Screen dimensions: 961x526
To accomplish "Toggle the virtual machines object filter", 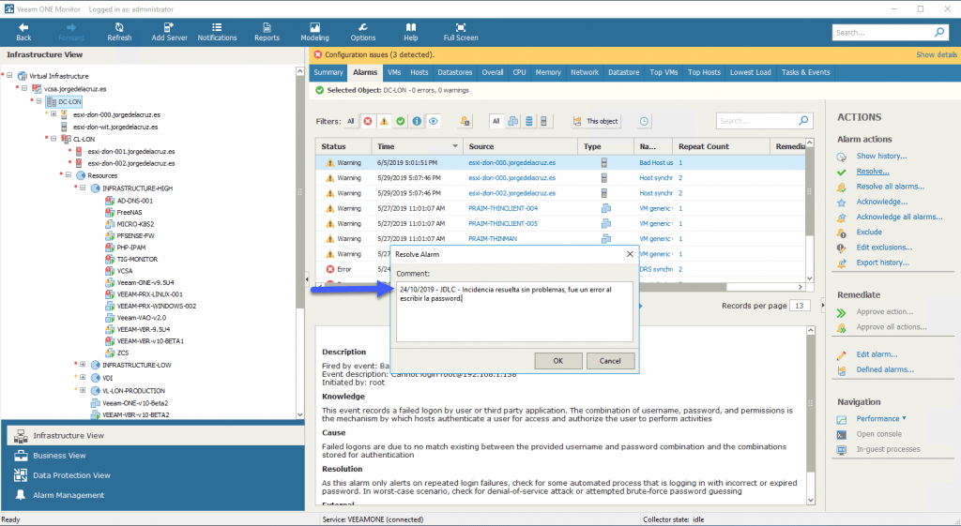I will pos(513,121).
